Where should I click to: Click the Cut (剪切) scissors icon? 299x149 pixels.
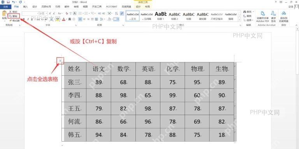[11, 12]
